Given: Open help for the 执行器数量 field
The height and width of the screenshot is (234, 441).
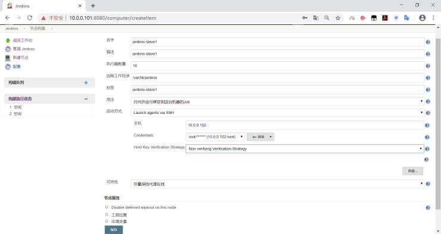Looking at the screenshot, I should [428, 66].
